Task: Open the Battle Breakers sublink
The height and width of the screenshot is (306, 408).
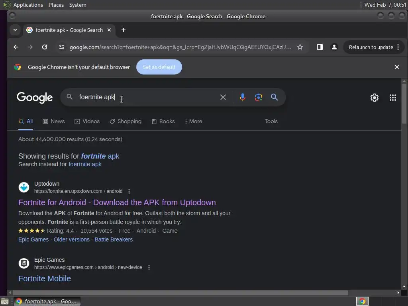Action: (114, 239)
